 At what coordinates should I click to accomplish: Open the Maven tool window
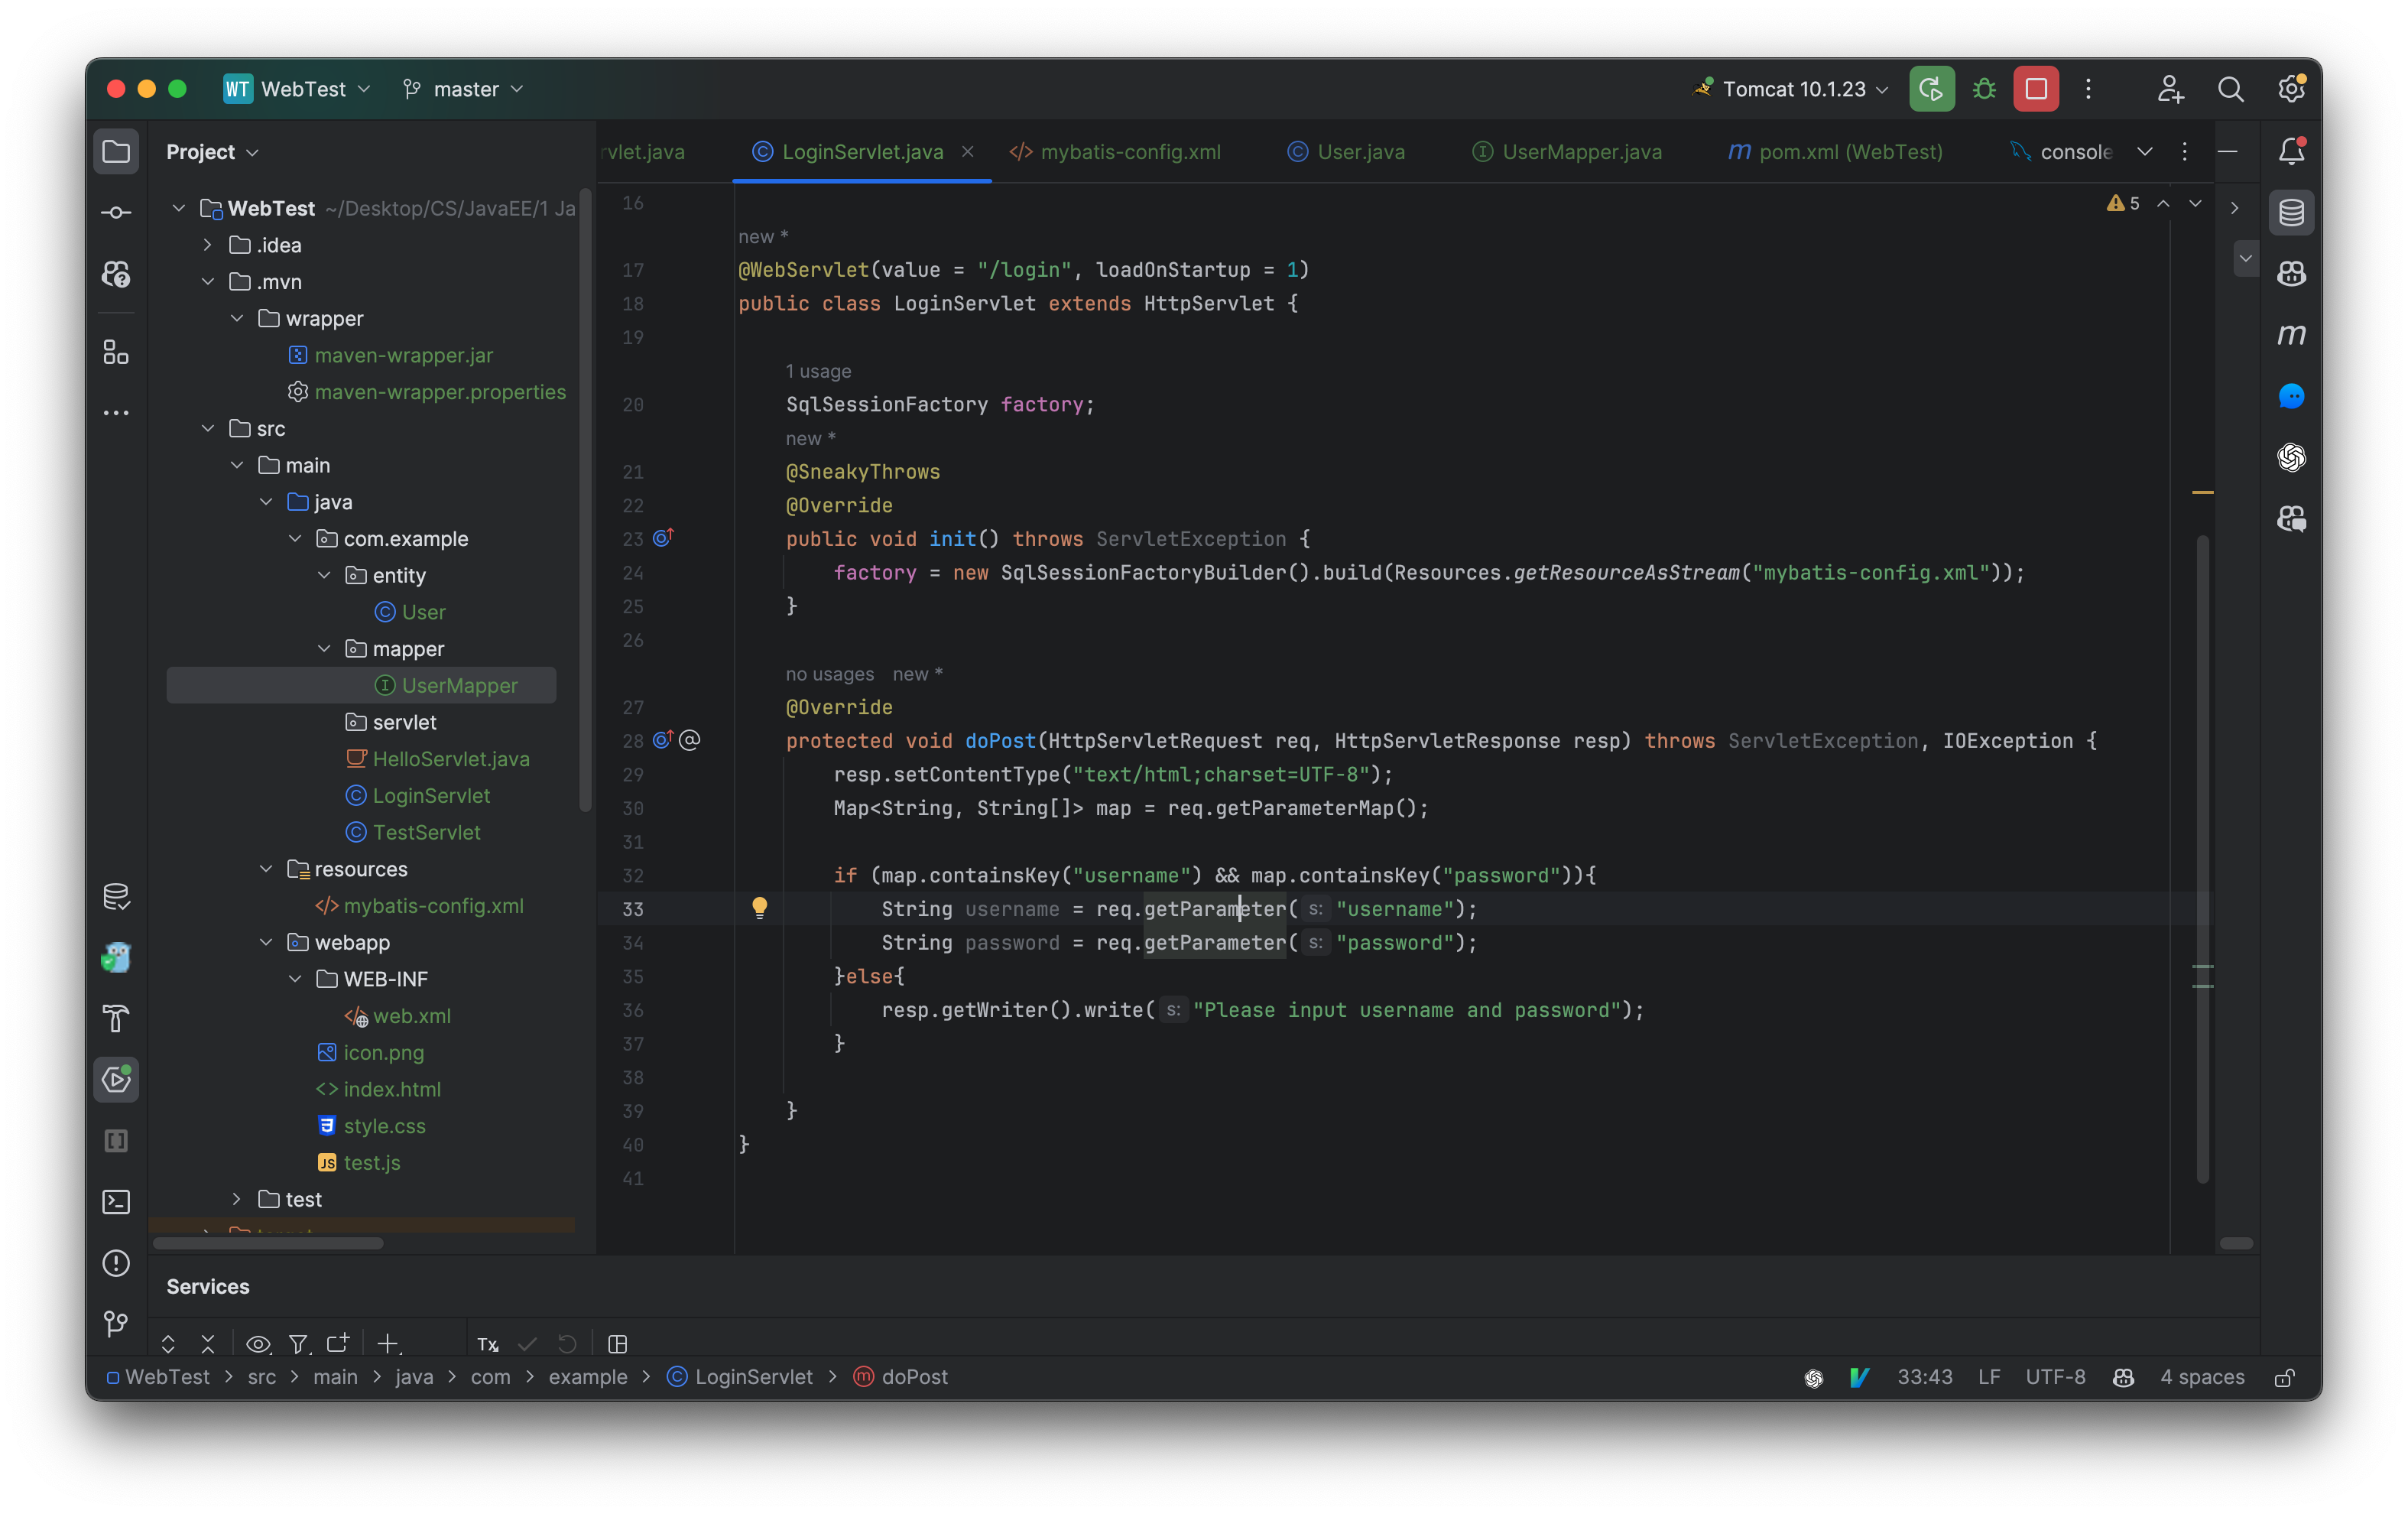pyautogui.click(x=2291, y=335)
